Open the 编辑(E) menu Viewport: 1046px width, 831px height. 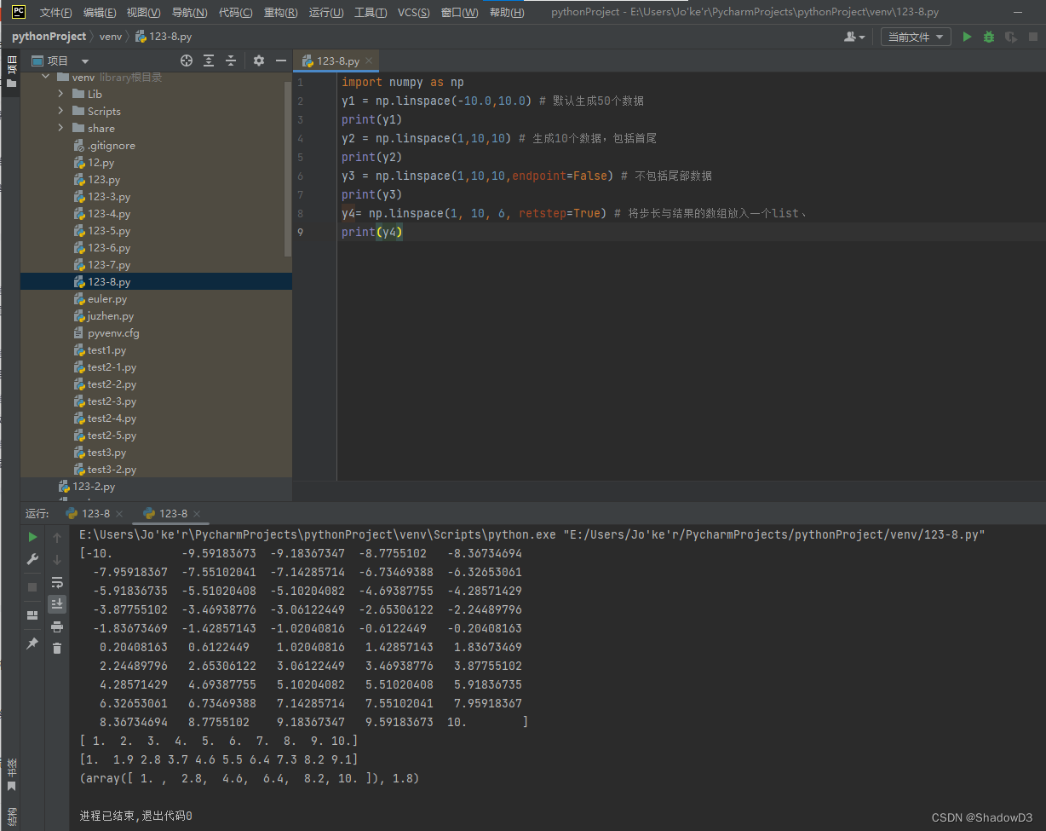(x=100, y=13)
